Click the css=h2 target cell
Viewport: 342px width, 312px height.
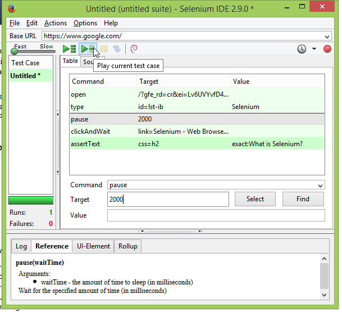click(x=148, y=144)
